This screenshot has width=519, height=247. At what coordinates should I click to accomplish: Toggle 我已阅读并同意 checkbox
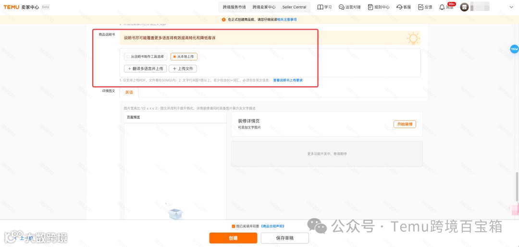(x=234, y=226)
